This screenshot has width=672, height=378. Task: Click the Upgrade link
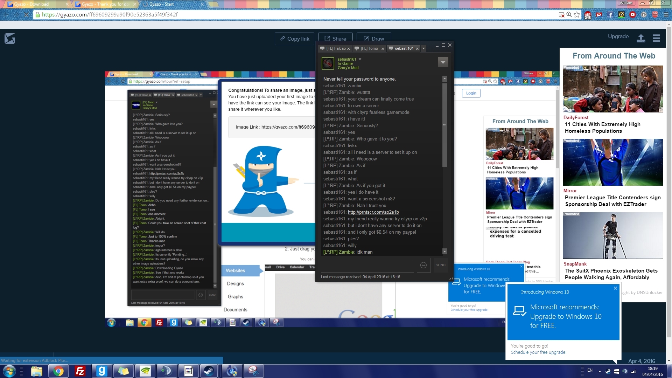pos(618,36)
